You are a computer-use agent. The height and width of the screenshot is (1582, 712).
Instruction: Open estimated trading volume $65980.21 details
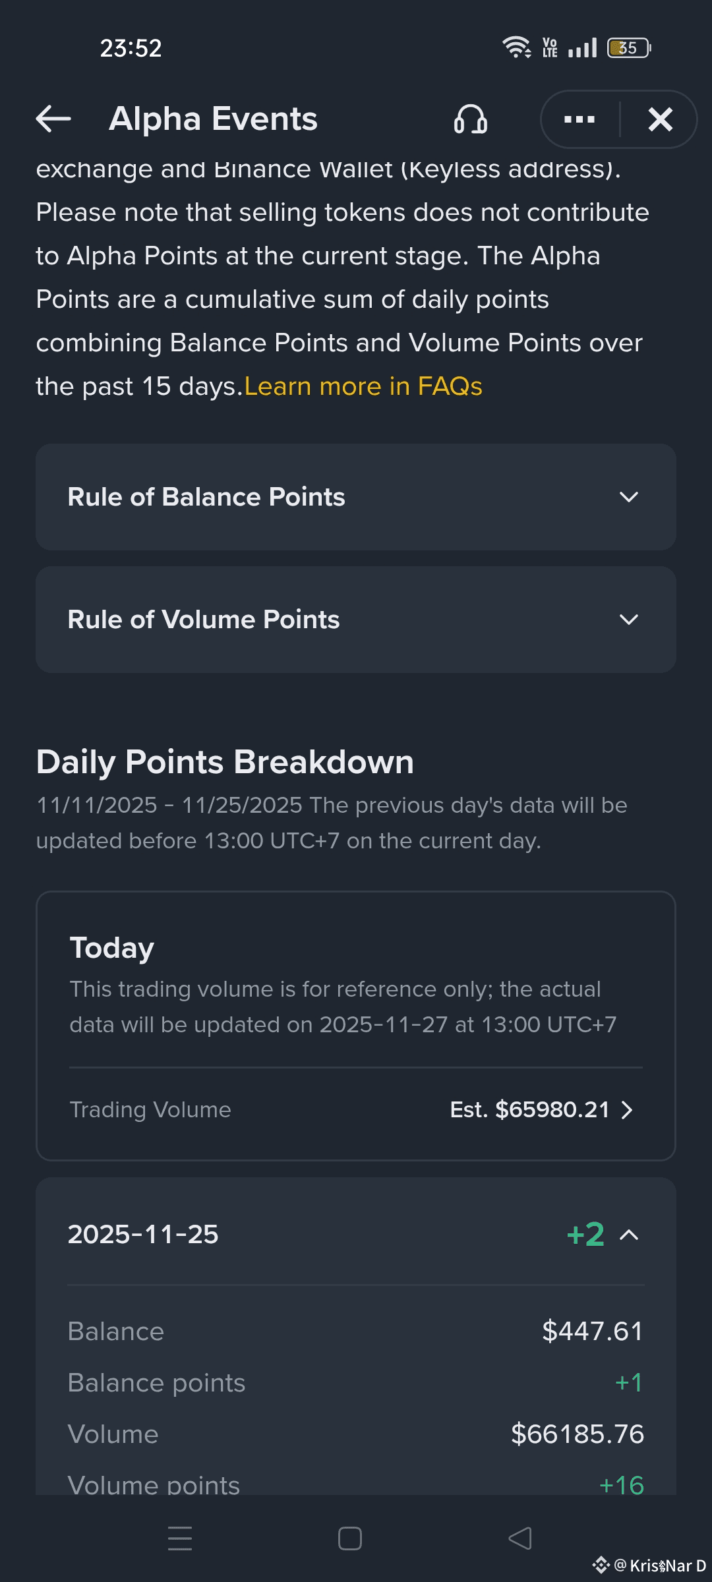(x=529, y=1110)
